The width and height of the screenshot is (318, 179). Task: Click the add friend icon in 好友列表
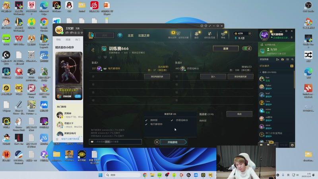coord(277,59)
